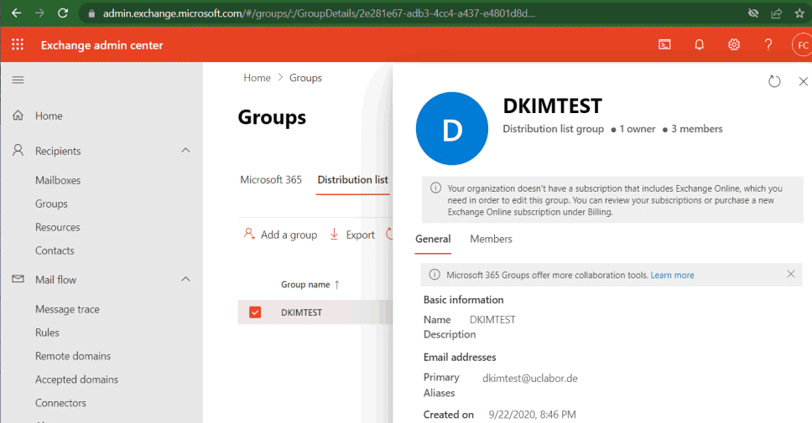Click Recipients section label

[58, 151]
